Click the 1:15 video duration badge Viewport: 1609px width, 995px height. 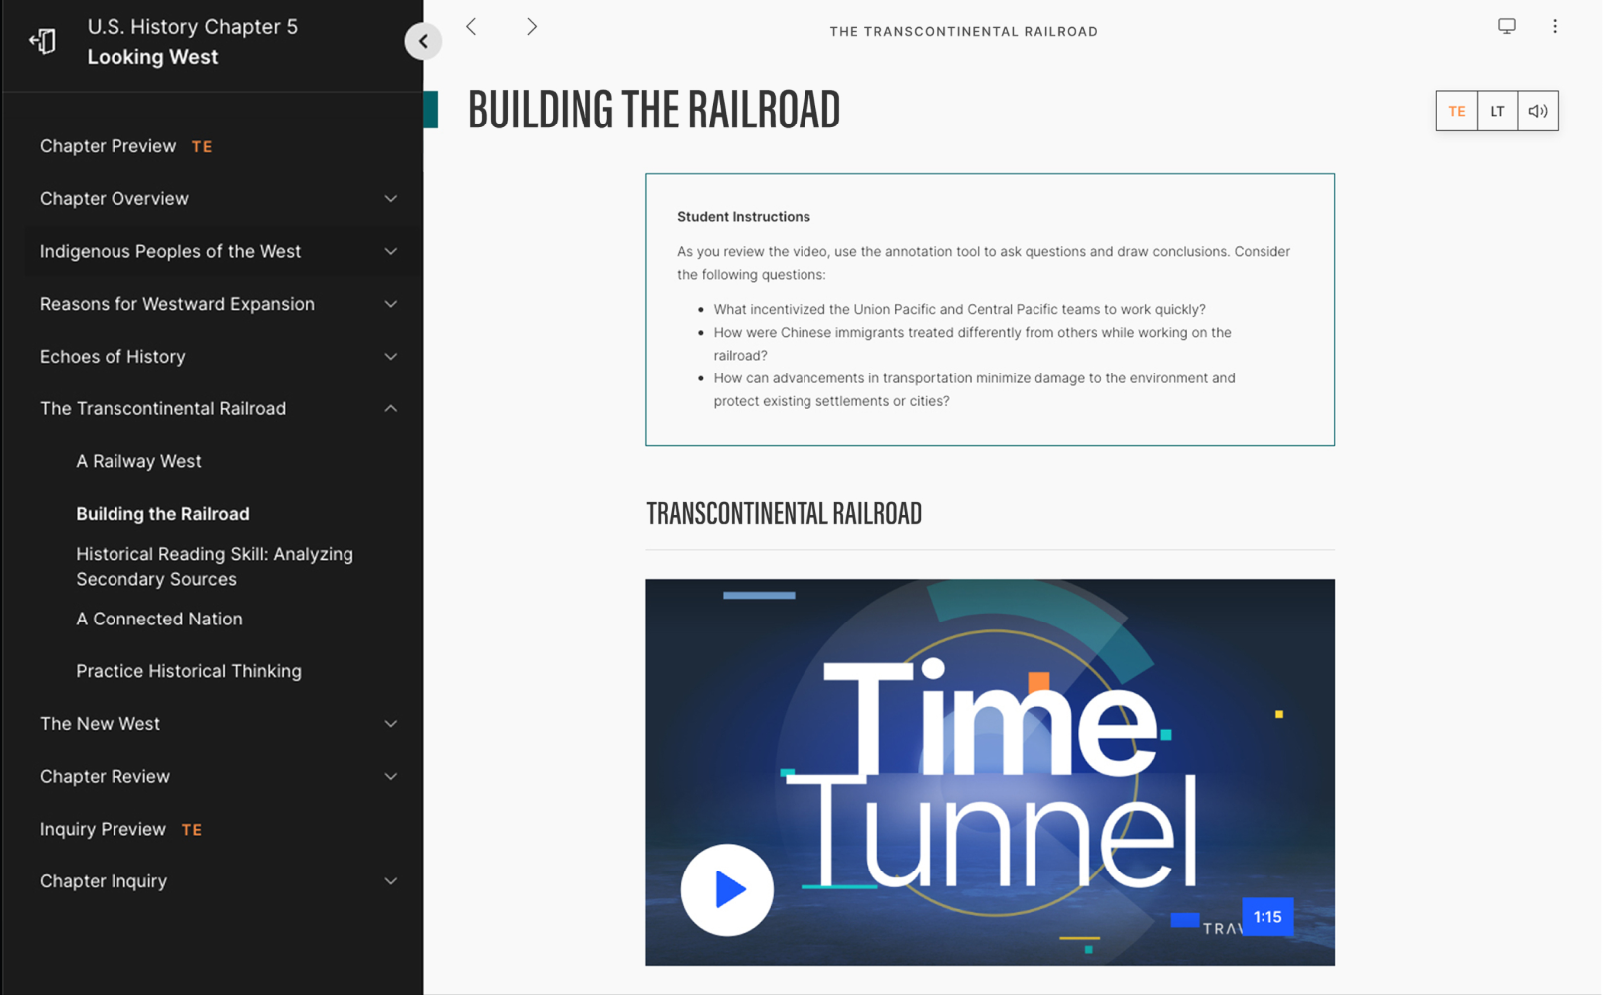point(1265,917)
